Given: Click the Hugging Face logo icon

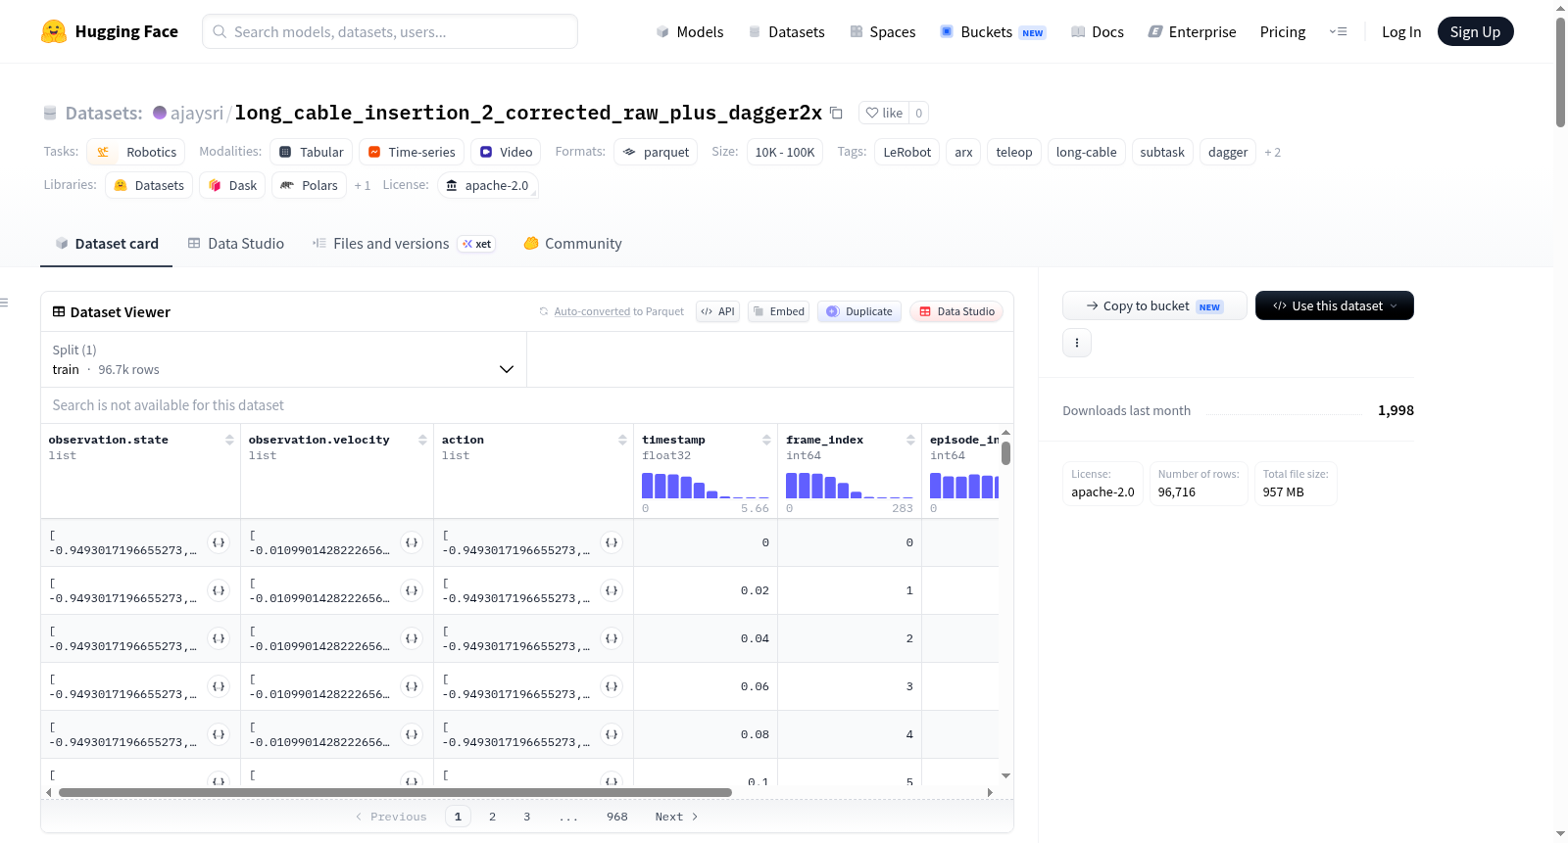Looking at the screenshot, I should tap(54, 31).
